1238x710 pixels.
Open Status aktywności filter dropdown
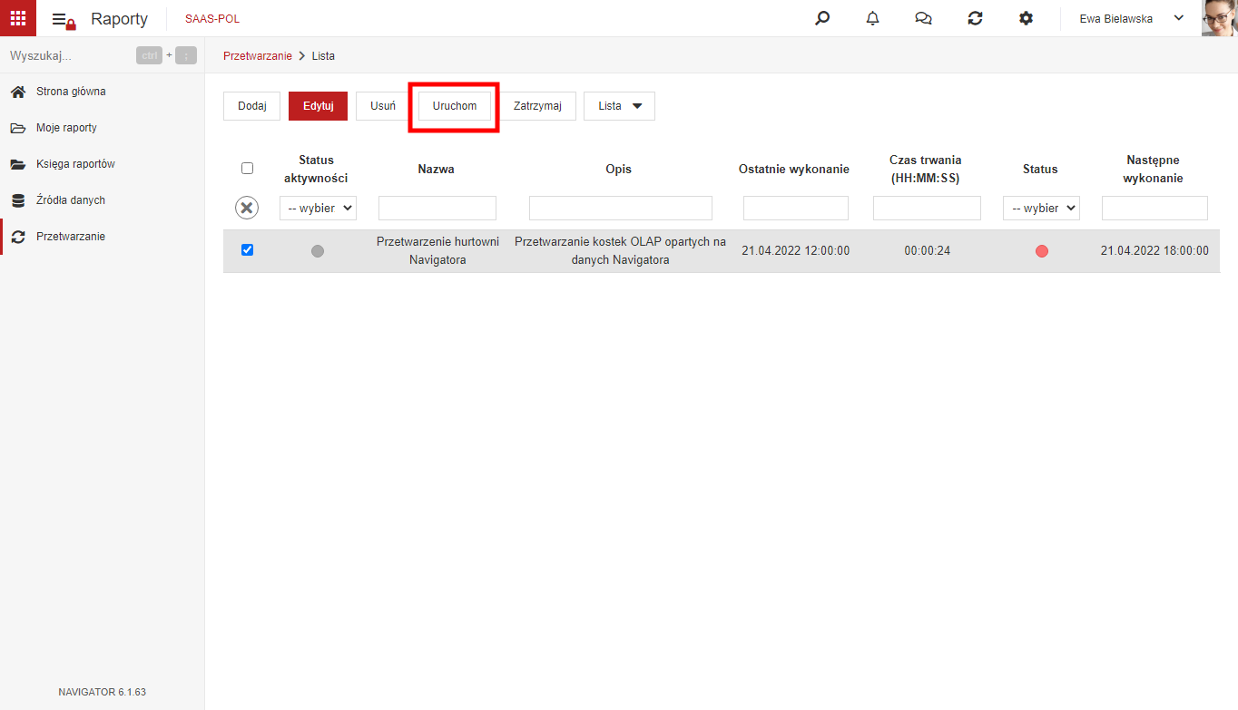[318, 208]
